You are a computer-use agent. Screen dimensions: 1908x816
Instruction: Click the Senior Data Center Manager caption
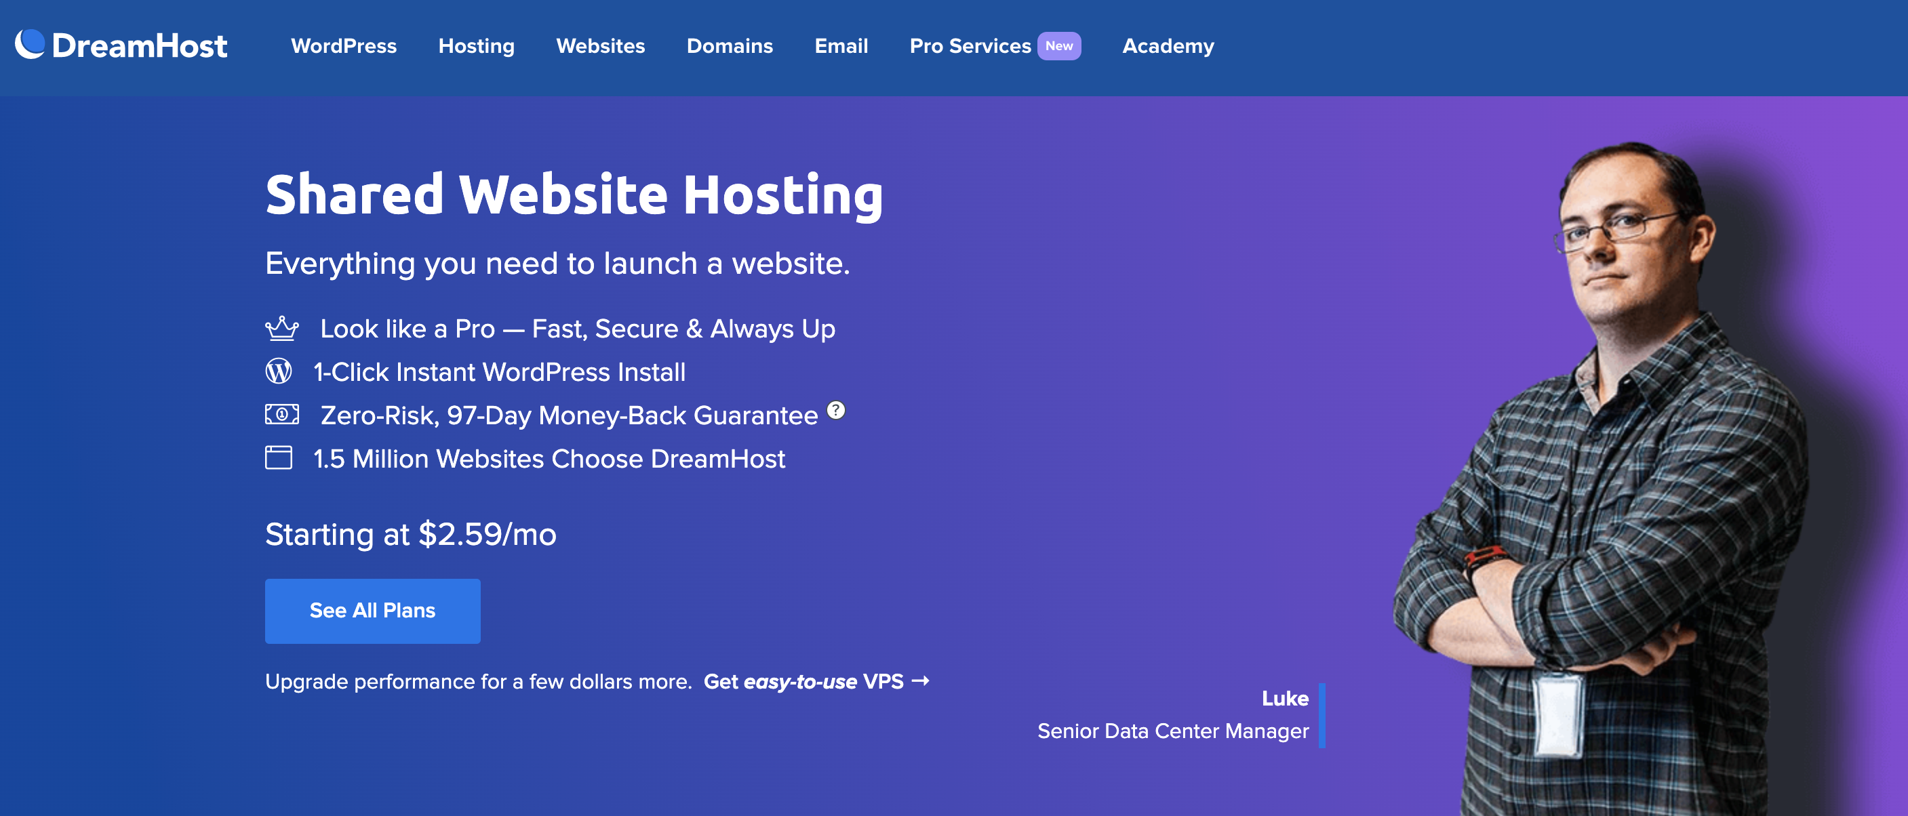pos(1173,731)
